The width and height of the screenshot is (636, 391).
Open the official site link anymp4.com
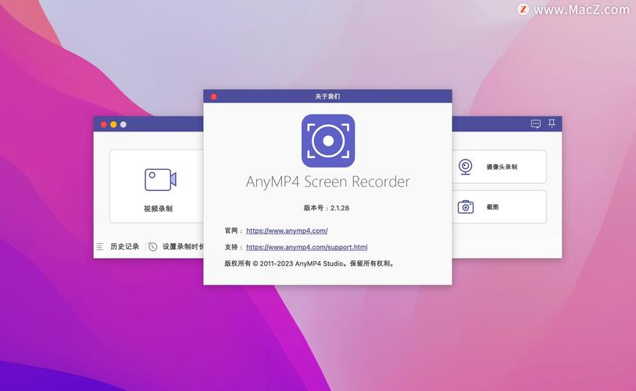(x=287, y=231)
